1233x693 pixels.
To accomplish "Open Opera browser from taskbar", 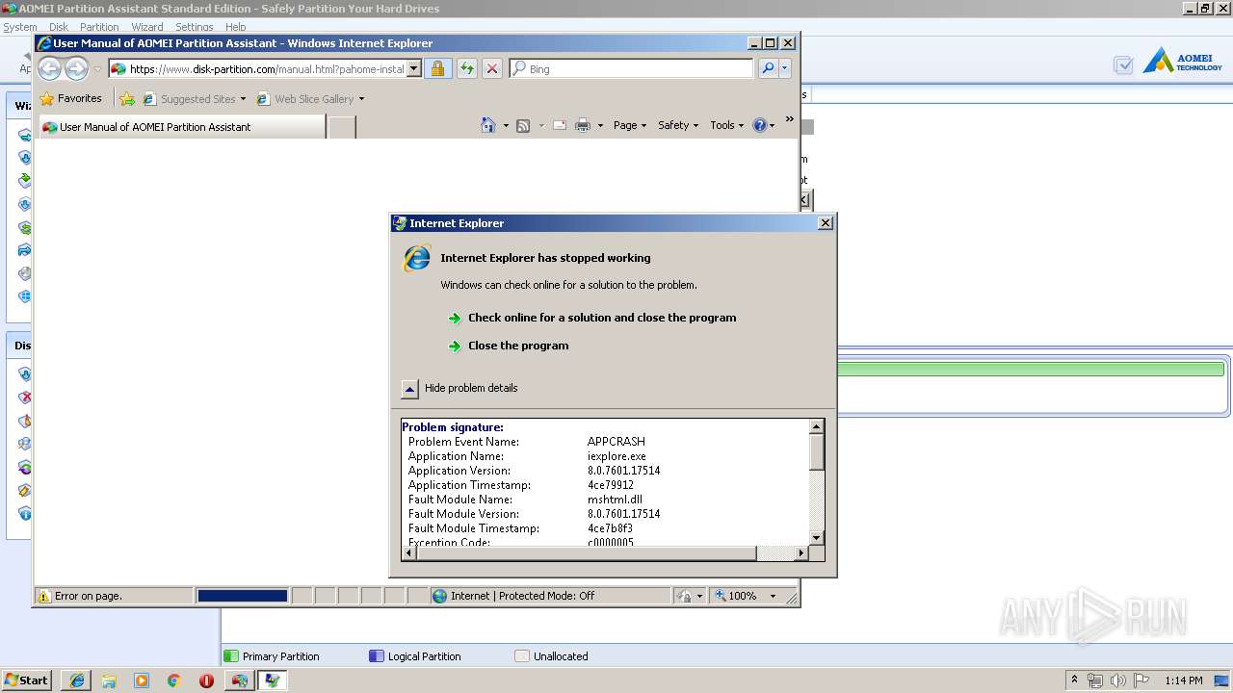I will pos(206,680).
